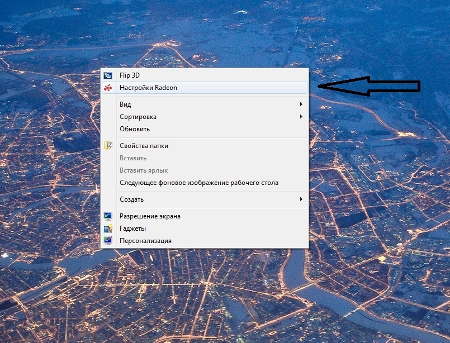Click the greyed-out Вставить item
The height and width of the screenshot is (343, 450).
205,158
